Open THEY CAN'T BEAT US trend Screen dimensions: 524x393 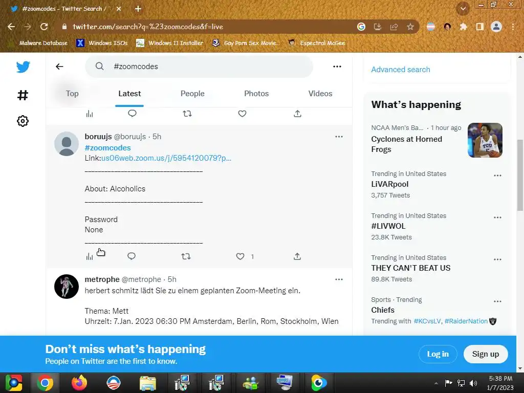[411, 268]
